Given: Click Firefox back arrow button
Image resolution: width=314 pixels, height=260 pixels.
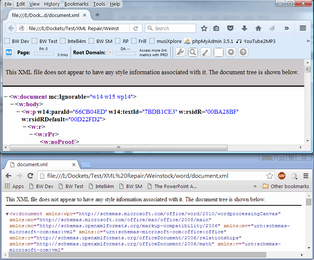Looking at the screenshot, I should click(11, 28).
